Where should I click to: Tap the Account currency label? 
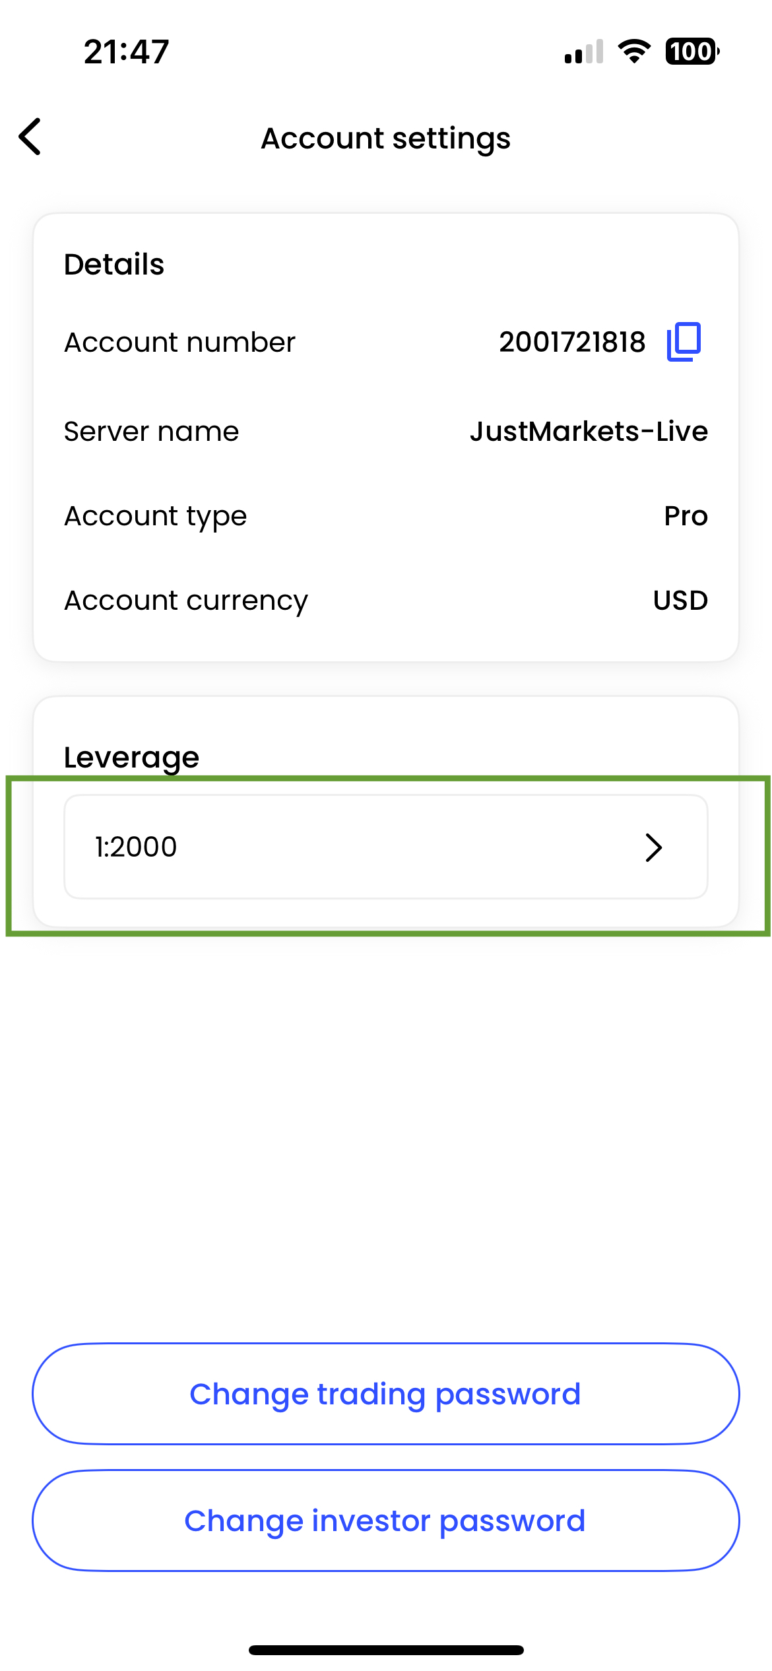[186, 601]
